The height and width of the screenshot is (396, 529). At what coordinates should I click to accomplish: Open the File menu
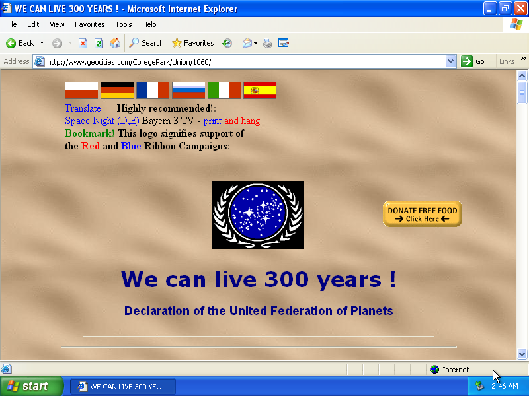click(x=11, y=24)
